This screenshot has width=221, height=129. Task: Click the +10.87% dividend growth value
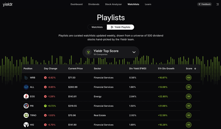click(163, 78)
